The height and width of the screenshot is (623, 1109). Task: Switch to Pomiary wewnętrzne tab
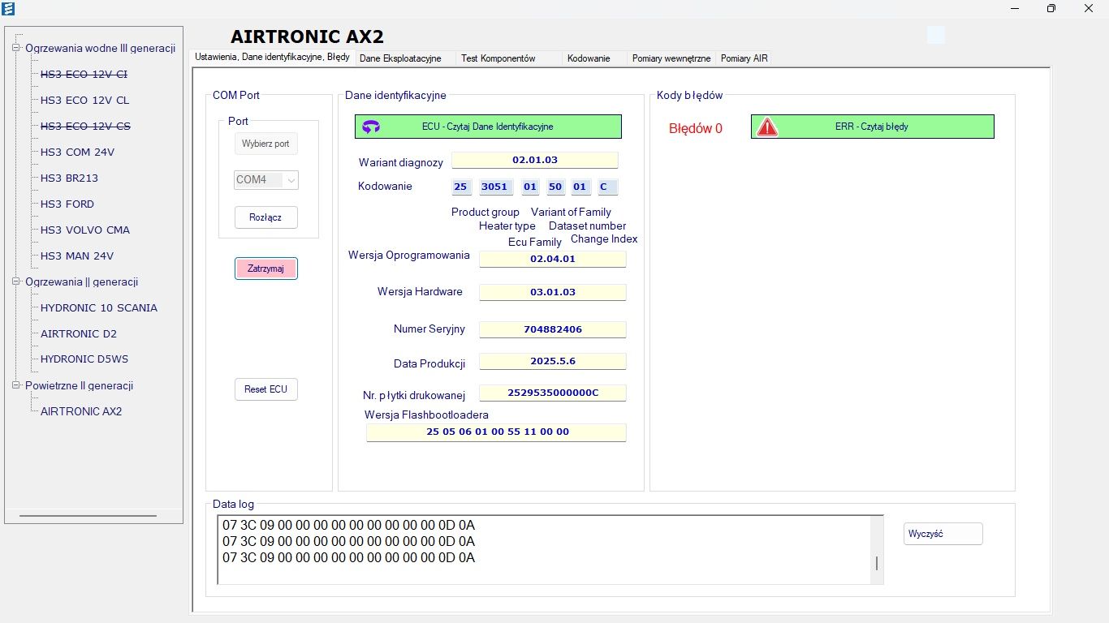click(x=671, y=58)
